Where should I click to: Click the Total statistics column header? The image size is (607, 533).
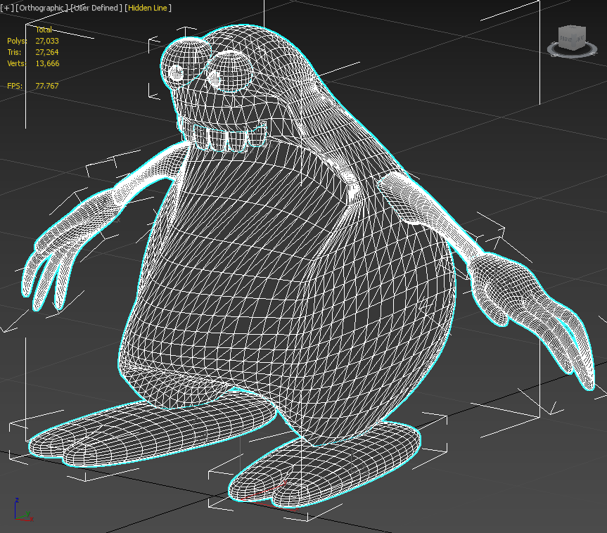pyautogui.click(x=44, y=30)
